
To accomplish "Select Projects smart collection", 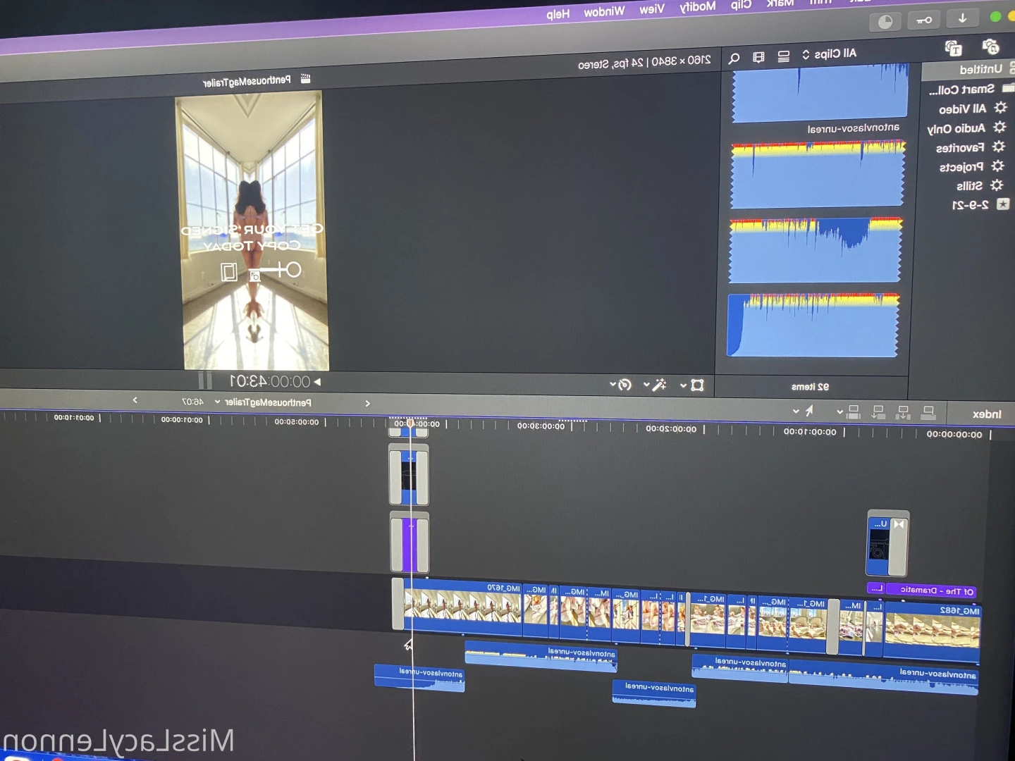I will pyautogui.click(x=961, y=167).
